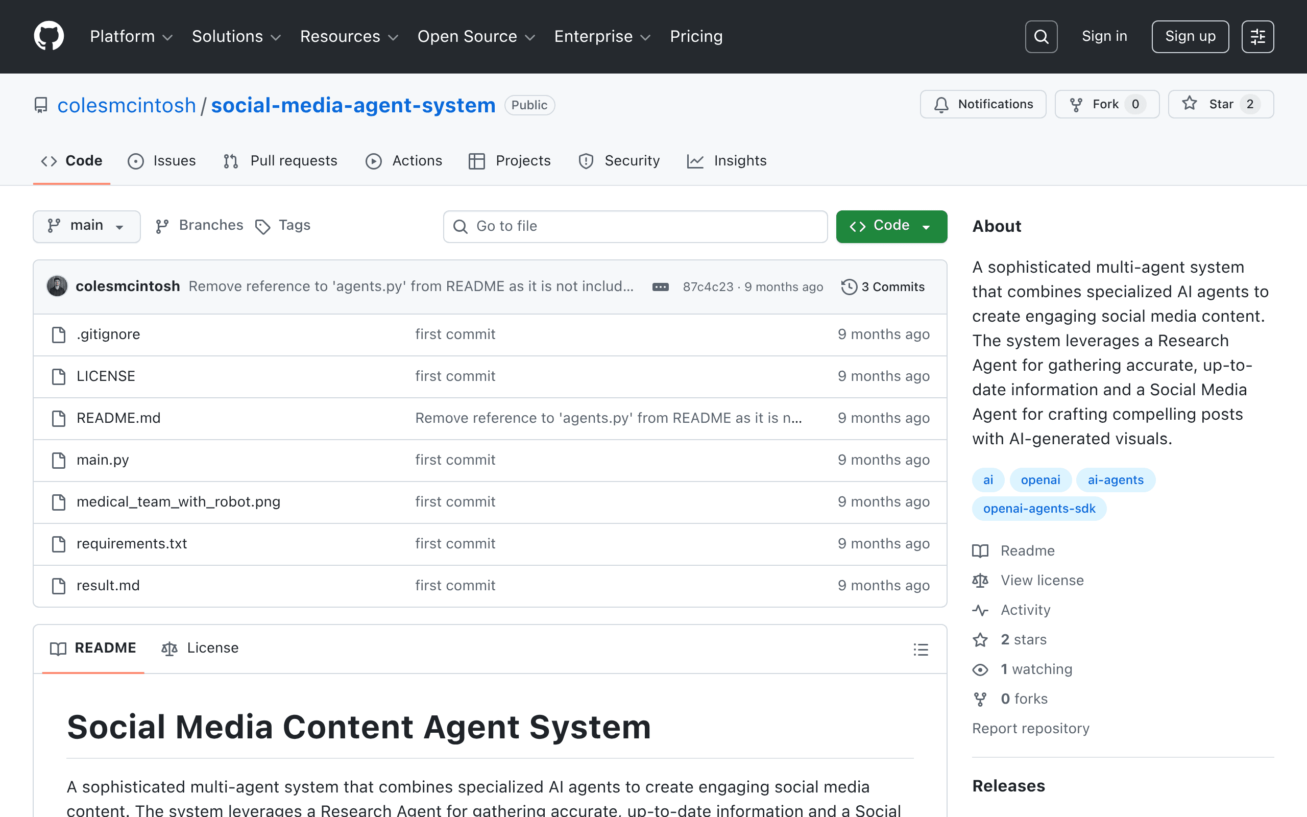Screen dimensions: 1307x817
Task: Click the Releases heading link
Action: [1008, 786]
